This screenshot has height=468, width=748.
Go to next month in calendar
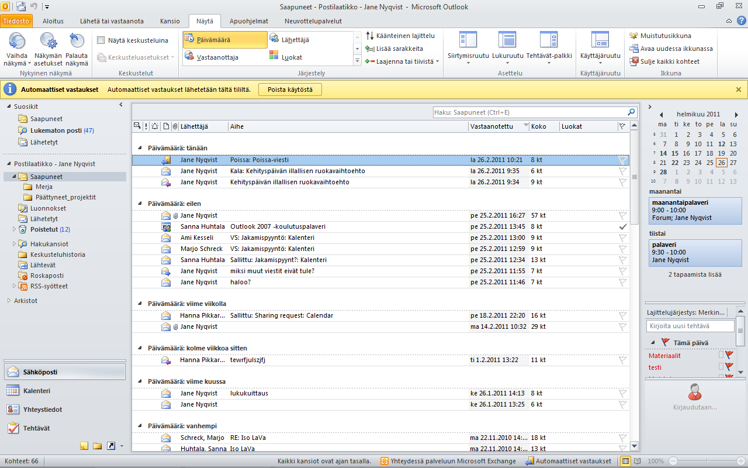tap(736, 115)
